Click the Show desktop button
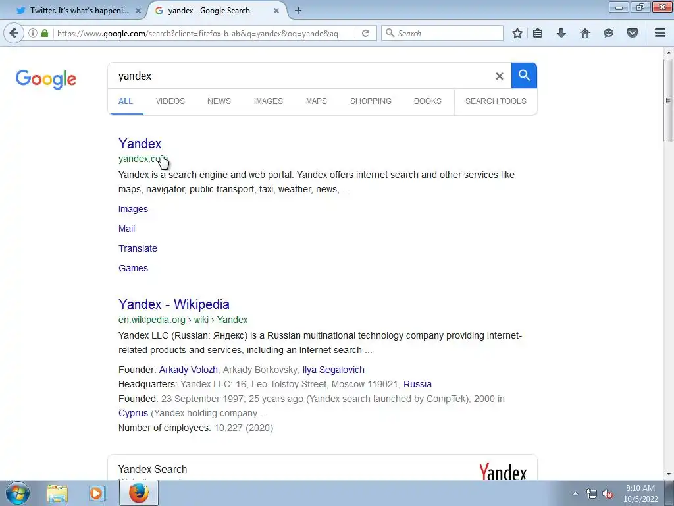This screenshot has height=506, width=674. click(x=669, y=493)
